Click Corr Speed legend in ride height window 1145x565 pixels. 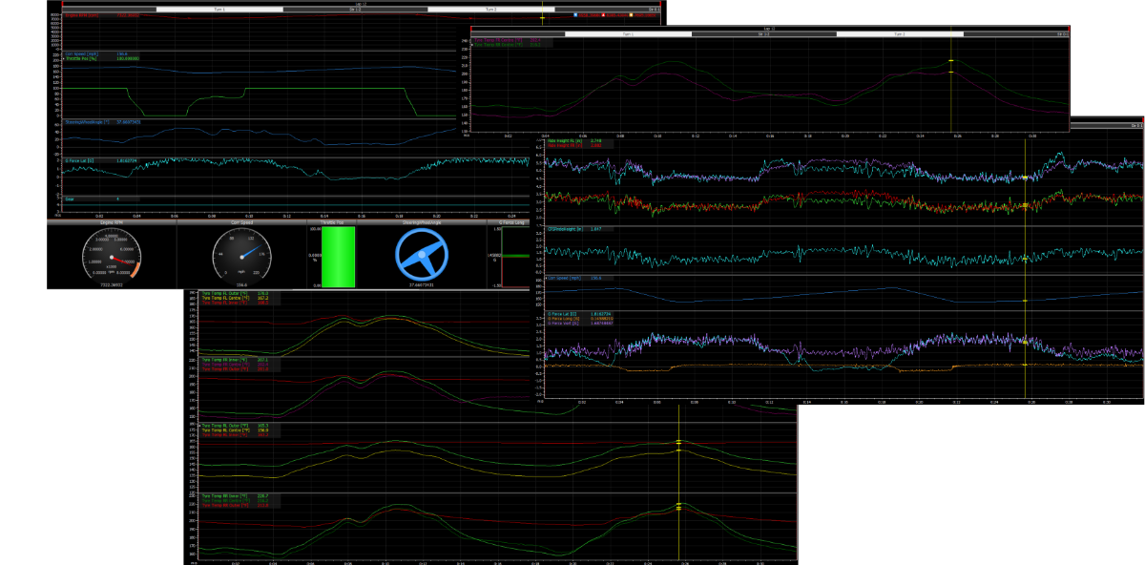click(564, 278)
